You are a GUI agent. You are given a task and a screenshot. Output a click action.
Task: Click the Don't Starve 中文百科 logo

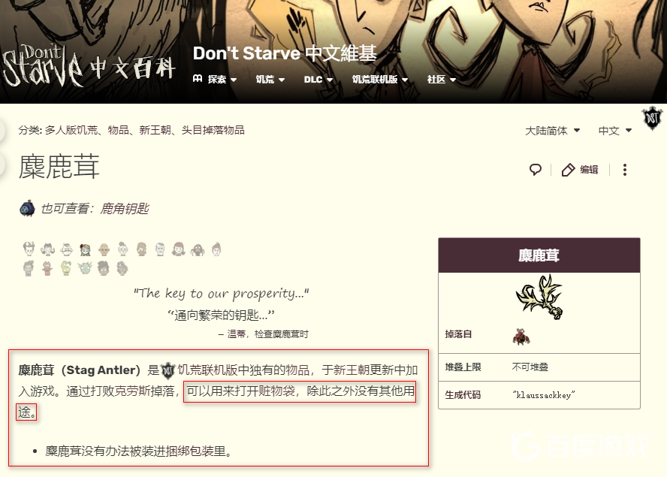89,65
